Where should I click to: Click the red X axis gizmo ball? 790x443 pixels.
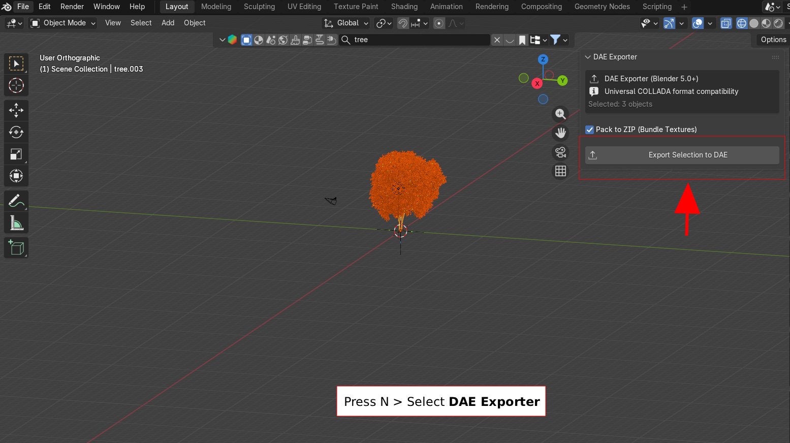coord(537,83)
